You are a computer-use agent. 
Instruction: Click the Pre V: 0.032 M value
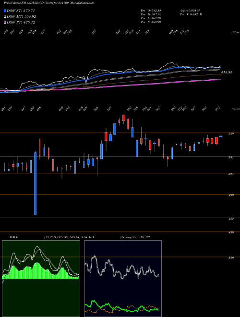[x=191, y=14]
